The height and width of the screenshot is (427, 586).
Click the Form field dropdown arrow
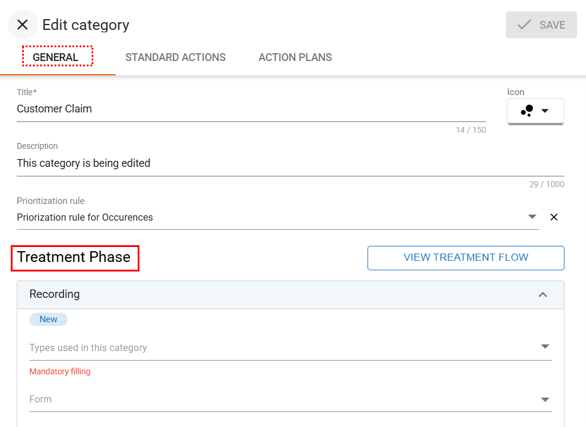tap(545, 399)
